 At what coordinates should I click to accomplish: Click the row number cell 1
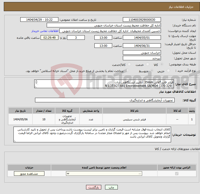pyautogui.click(x=192, y=119)
